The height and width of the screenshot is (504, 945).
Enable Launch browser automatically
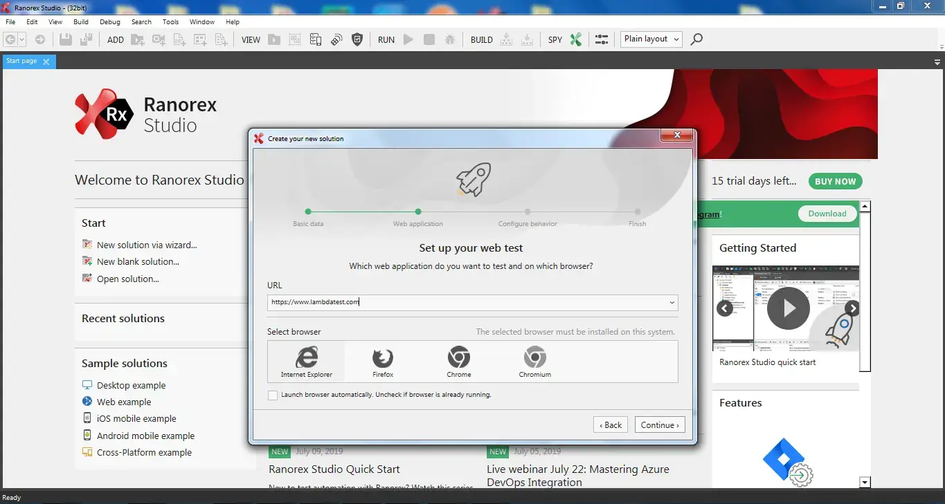click(x=273, y=394)
